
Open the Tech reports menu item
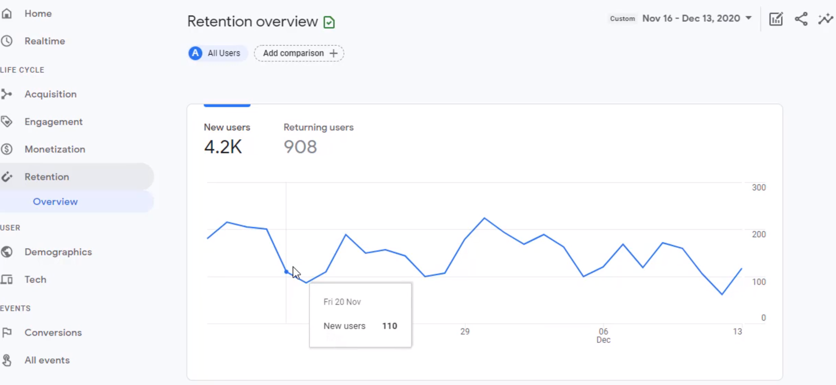[x=35, y=279]
